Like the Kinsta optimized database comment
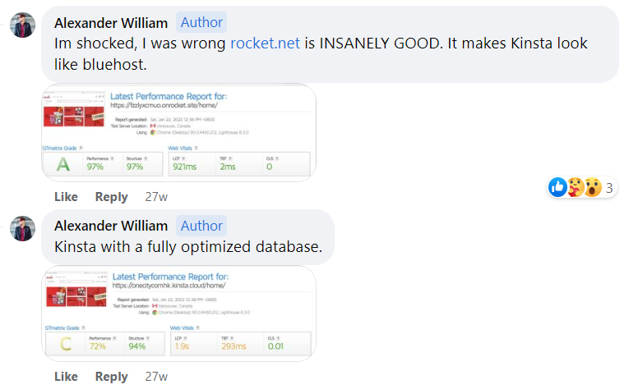Image resolution: width=629 pixels, height=389 pixels. point(67,377)
